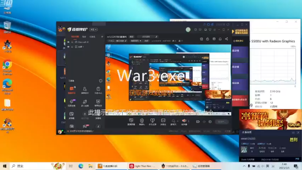Viewport: 302px width, 170px height.
Task: Click the round user avatar in title bar
Action: tap(188, 29)
